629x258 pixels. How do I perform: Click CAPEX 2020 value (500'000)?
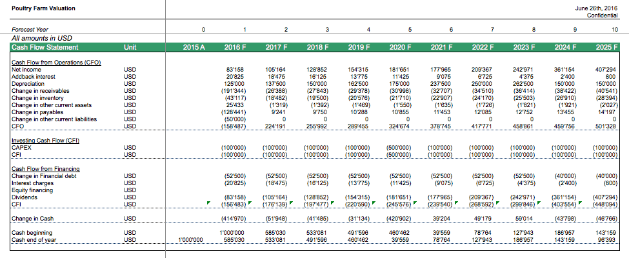point(399,148)
